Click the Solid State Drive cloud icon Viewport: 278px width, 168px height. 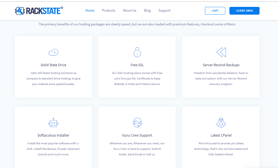(54, 52)
